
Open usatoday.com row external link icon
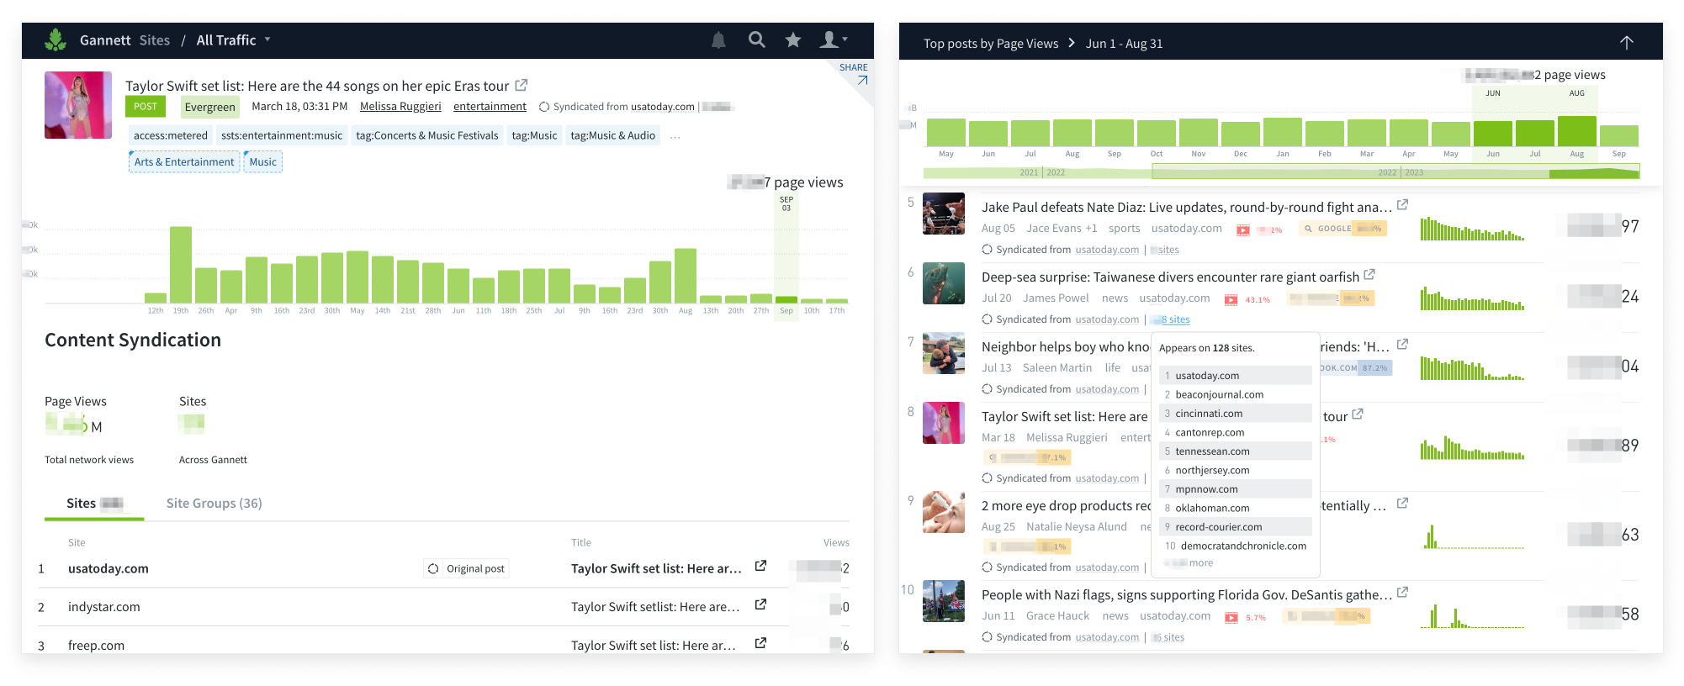[760, 566]
